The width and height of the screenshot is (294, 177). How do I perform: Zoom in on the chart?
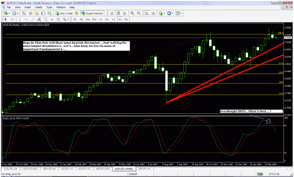(132, 13)
